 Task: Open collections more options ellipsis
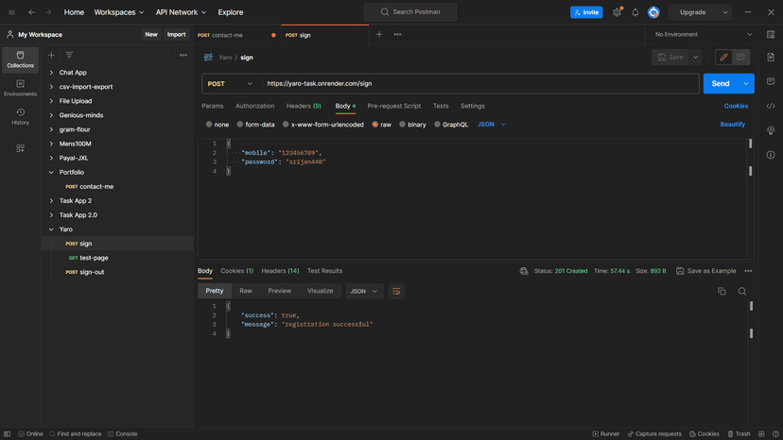[x=183, y=56]
